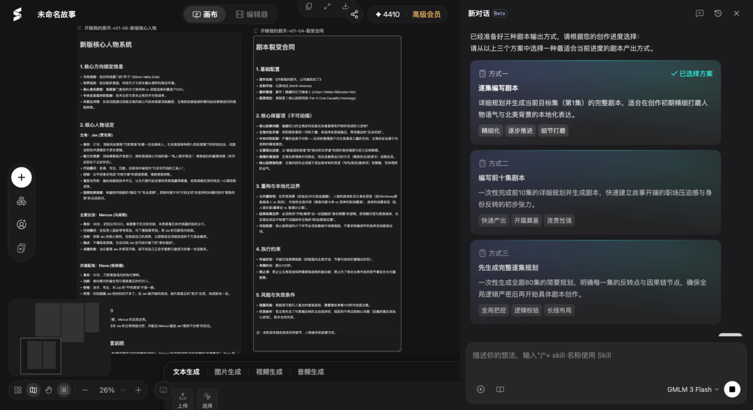753x410 pixels.
Task: Click the round plus add button
Action: [22, 178]
